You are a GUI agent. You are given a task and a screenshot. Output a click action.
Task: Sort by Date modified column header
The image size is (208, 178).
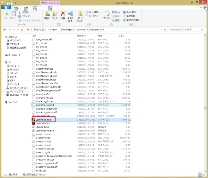(81, 36)
